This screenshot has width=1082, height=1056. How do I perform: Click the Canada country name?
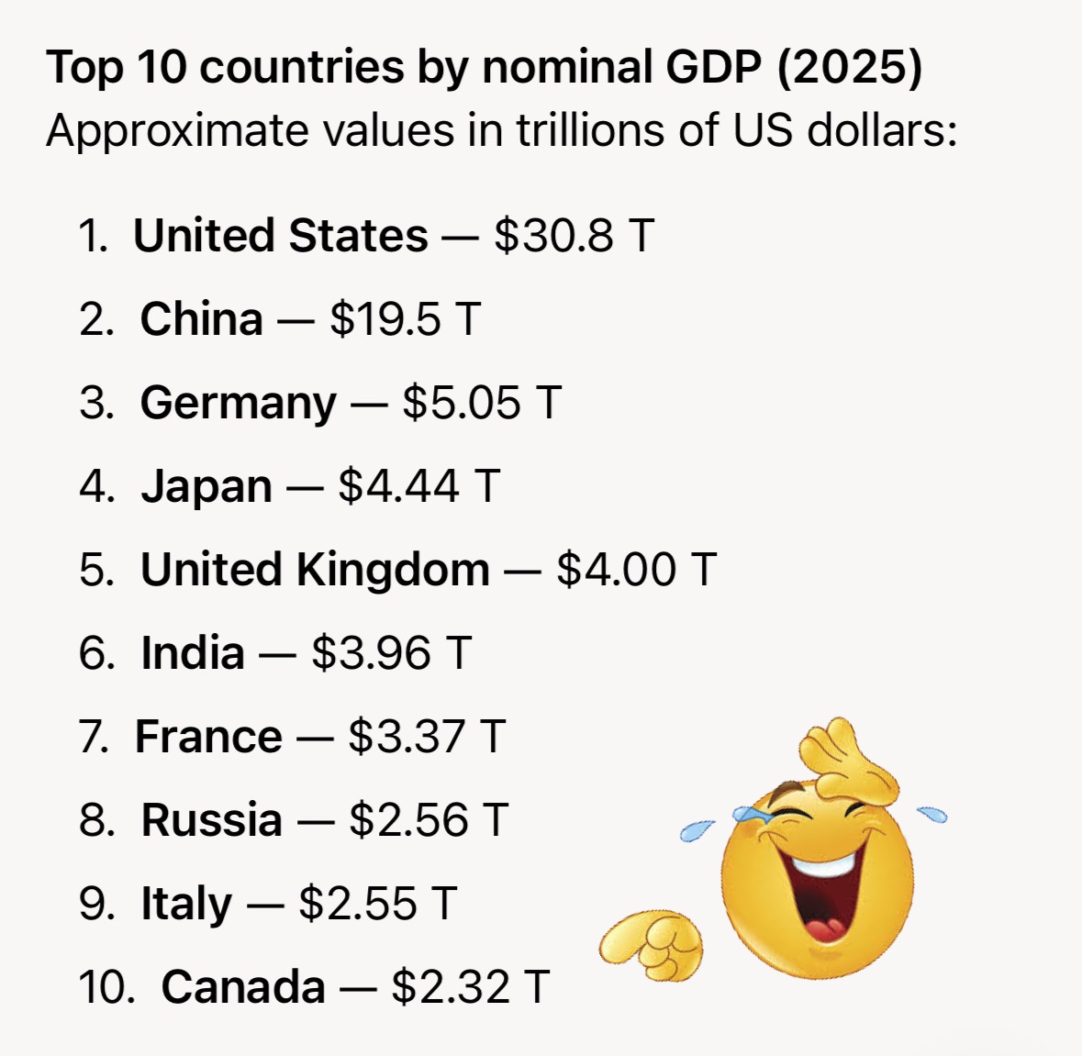243,987
